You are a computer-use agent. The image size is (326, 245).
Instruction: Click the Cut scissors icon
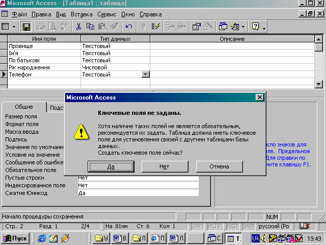point(78,27)
